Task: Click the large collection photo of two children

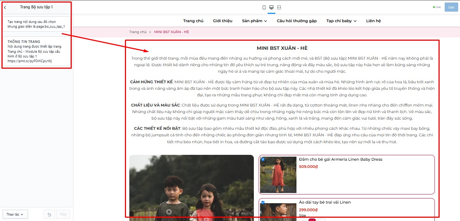Action: click(192, 188)
